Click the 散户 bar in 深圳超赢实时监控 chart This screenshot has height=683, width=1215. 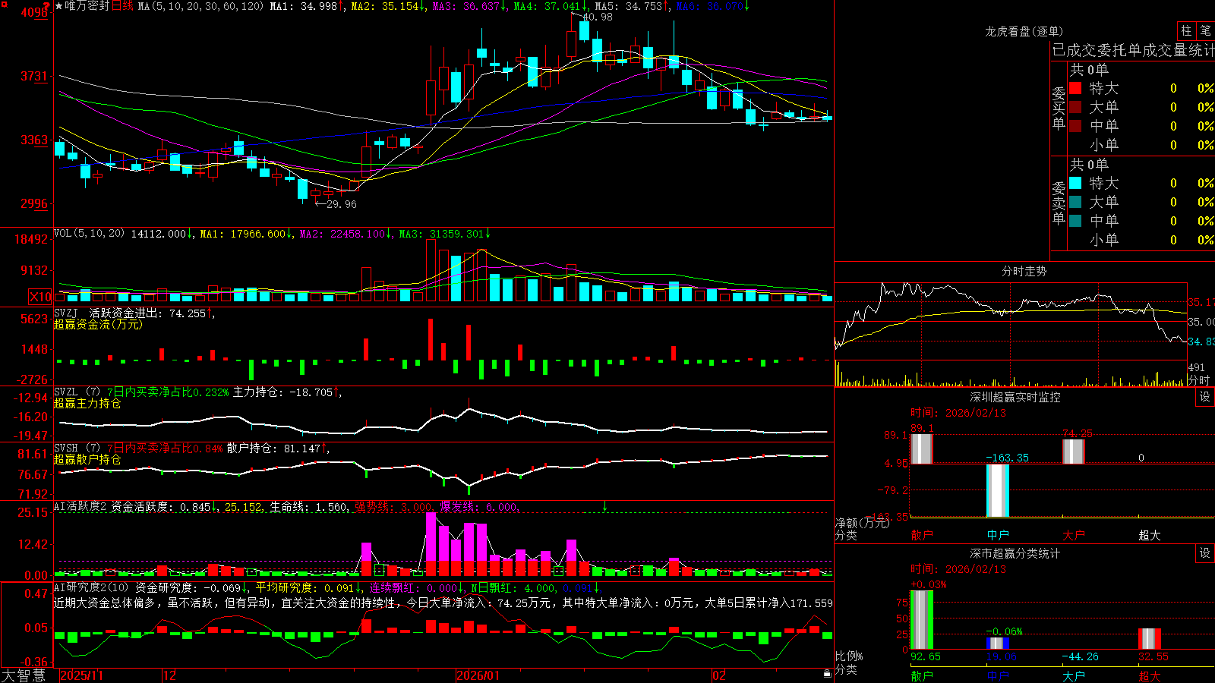(921, 449)
